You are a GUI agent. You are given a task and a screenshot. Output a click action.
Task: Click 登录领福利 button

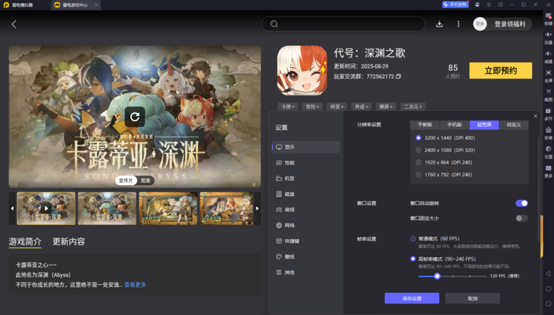(510, 24)
